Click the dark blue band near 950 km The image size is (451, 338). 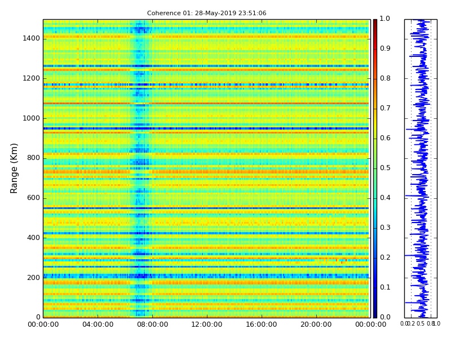point(206,128)
